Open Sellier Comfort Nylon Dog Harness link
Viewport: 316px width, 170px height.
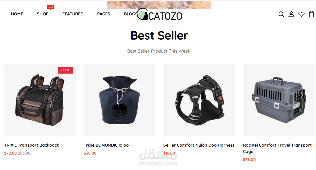pyautogui.click(x=199, y=145)
